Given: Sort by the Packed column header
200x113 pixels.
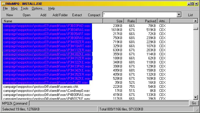Looking at the screenshot, I should (147, 21).
